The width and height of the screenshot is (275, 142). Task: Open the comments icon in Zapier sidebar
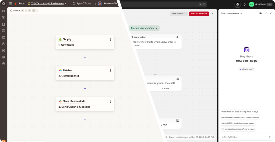pos(3,31)
